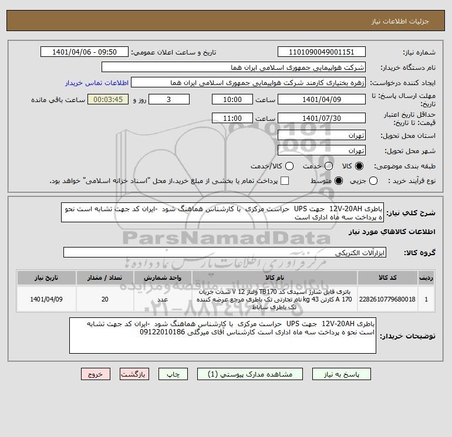Image resolution: width=452 pixels, height=437 pixels.
Task: Click the need date cell 1401/04/09
Action: (46, 299)
